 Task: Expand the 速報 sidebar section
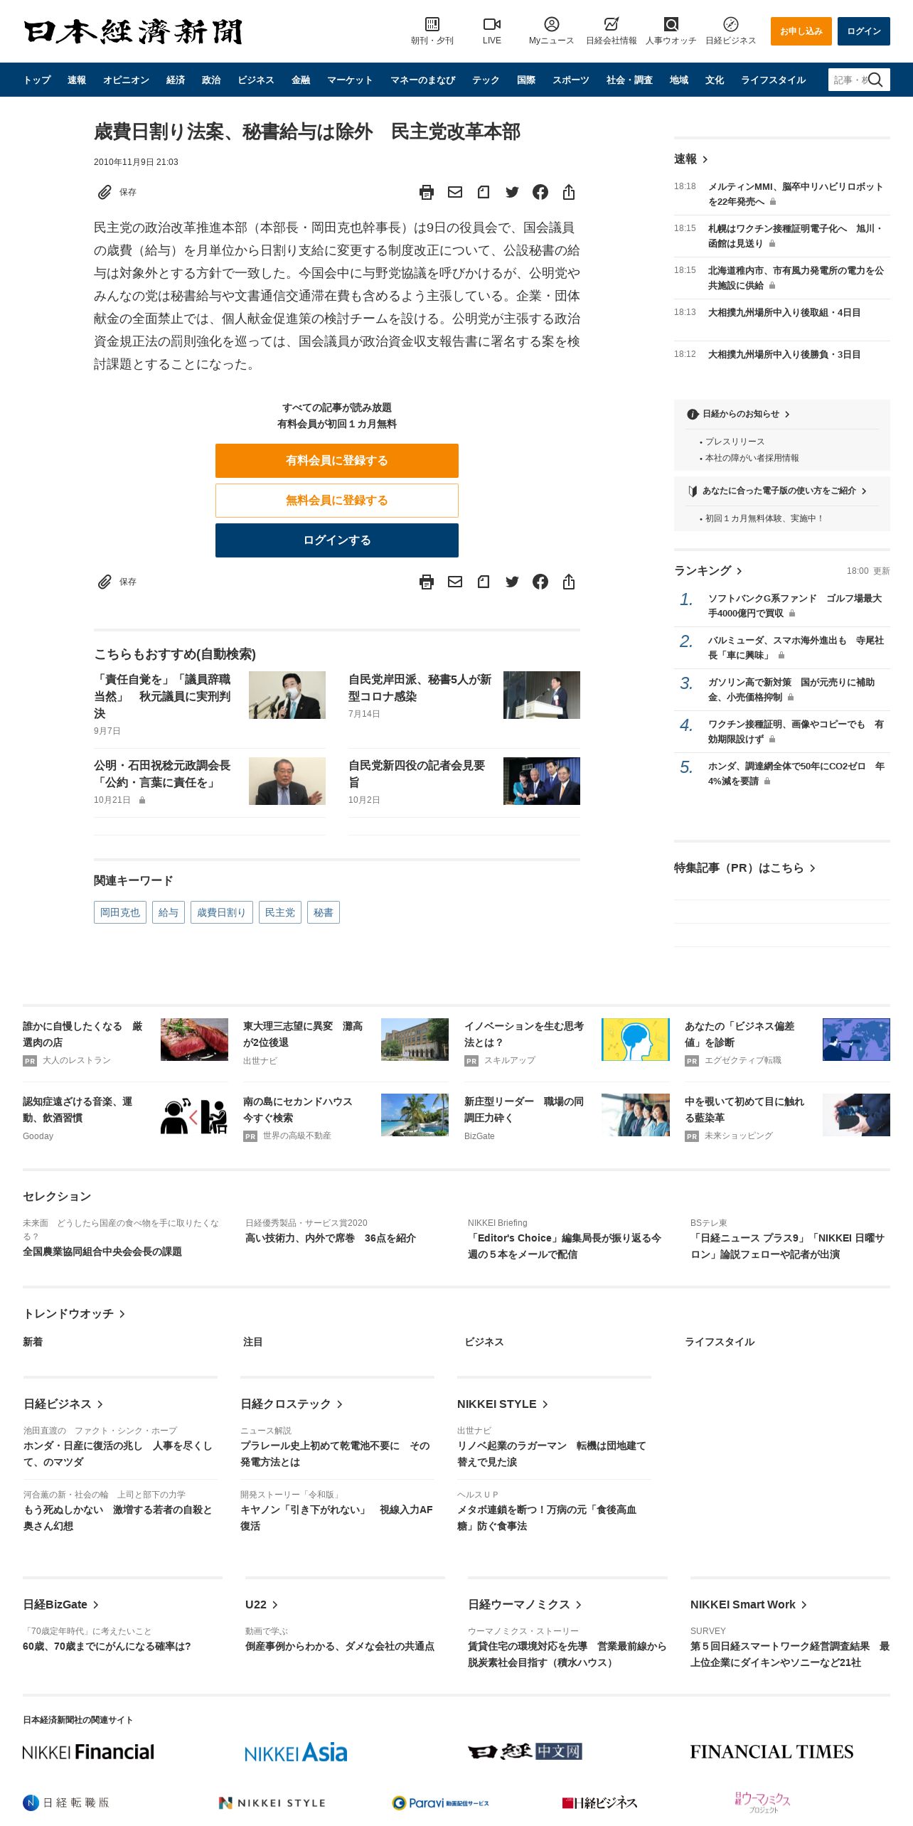tap(691, 159)
